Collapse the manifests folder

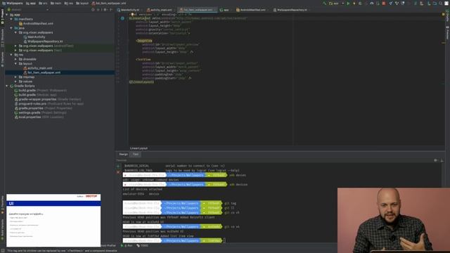(11, 19)
